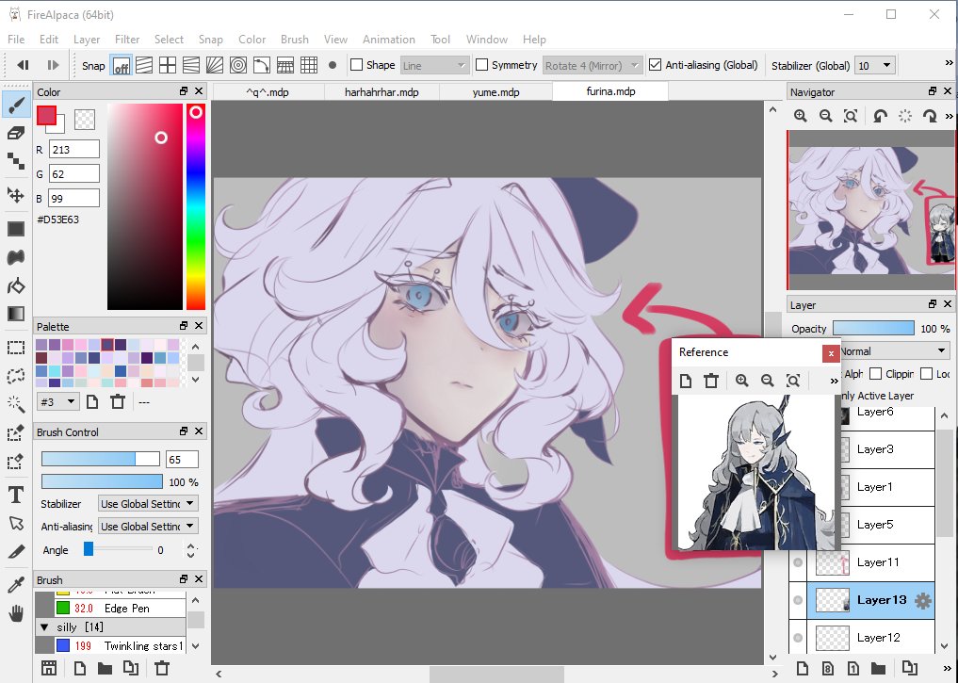958x683 pixels.
Task: Select the rectangular Select tool
Action: [x=17, y=348]
